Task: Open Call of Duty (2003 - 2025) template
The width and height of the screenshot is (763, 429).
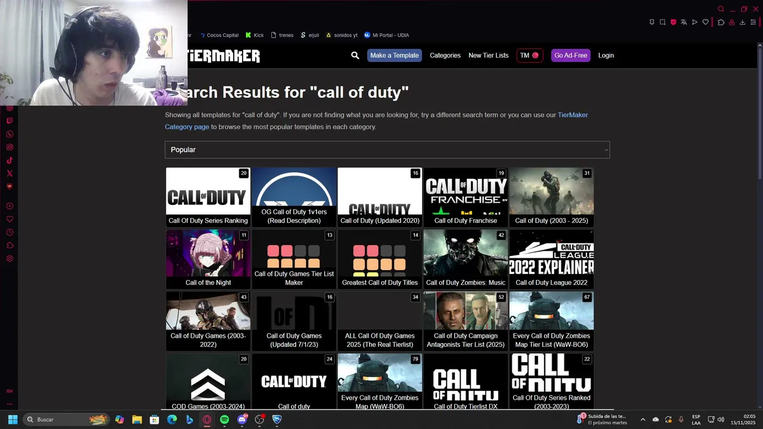Action: pos(551,197)
